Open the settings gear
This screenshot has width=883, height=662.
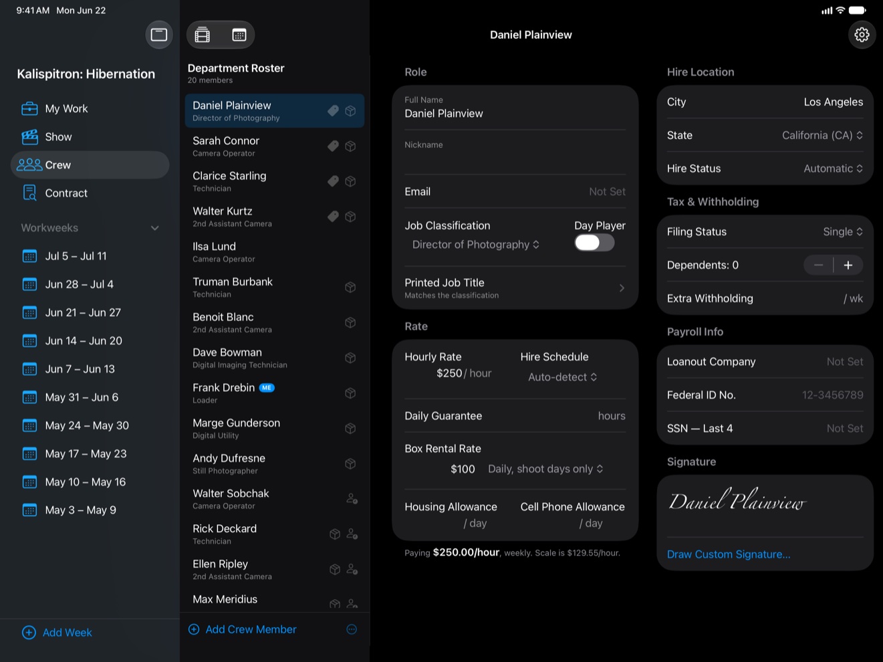click(x=862, y=35)
